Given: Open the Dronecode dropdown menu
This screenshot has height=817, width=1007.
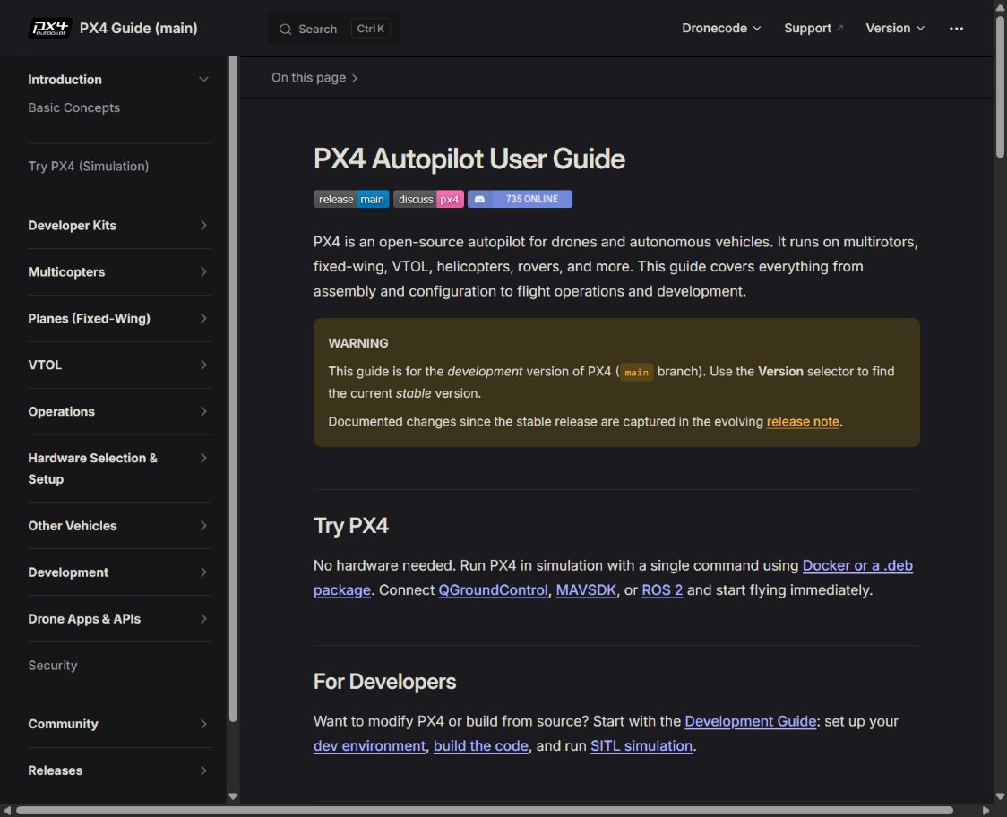Looking at the screenshot, I should coord(721,29).
